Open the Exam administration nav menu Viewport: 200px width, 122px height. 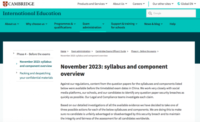[x=93, y=26]
